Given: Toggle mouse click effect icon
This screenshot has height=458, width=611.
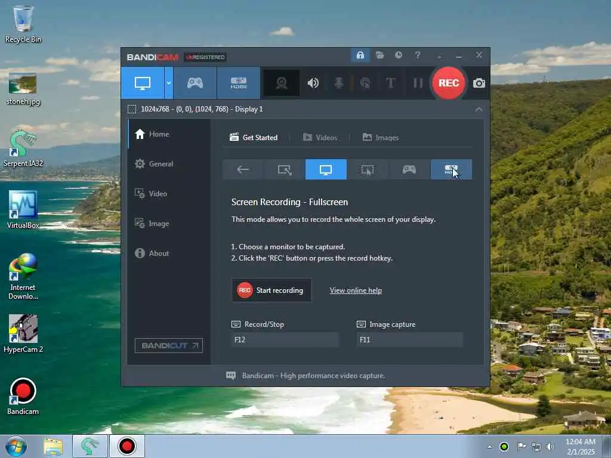Looking at the screenshot, I should tap(365, 83).
